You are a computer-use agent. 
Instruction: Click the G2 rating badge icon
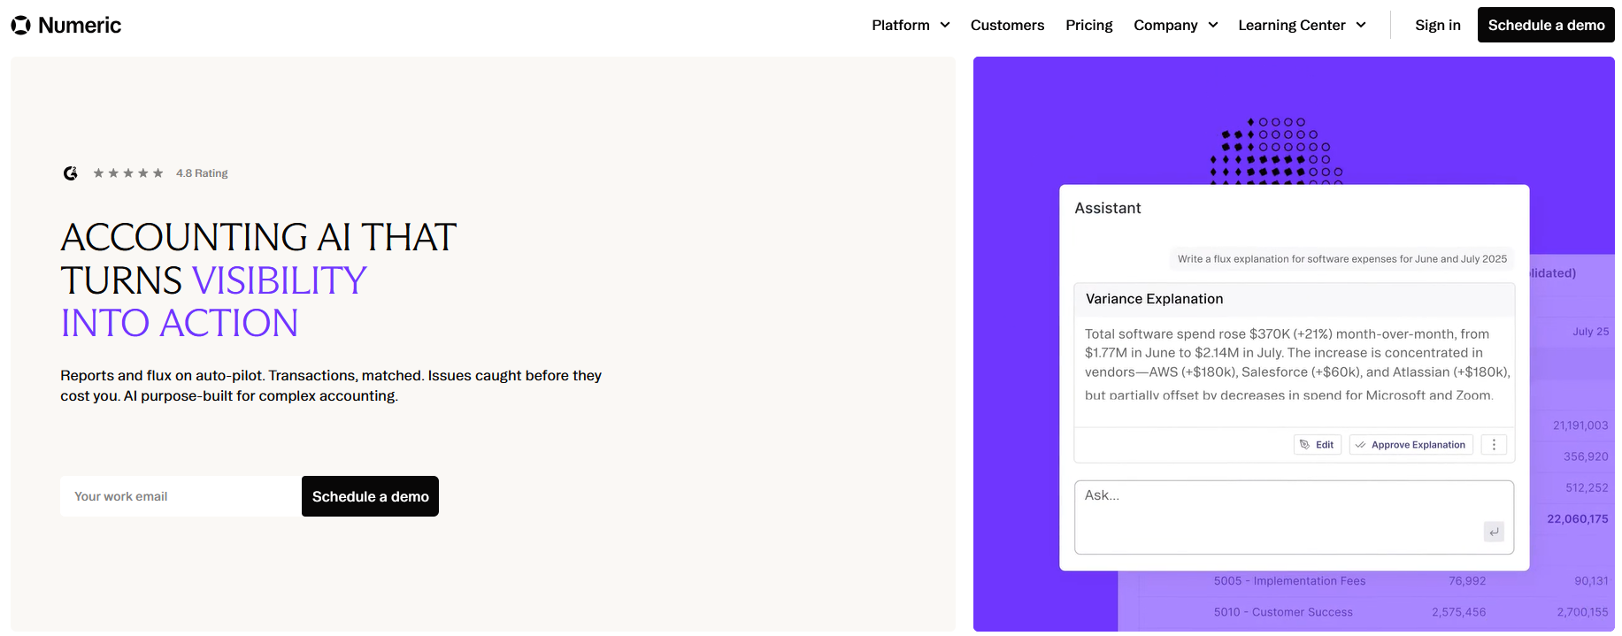[71, 173]
